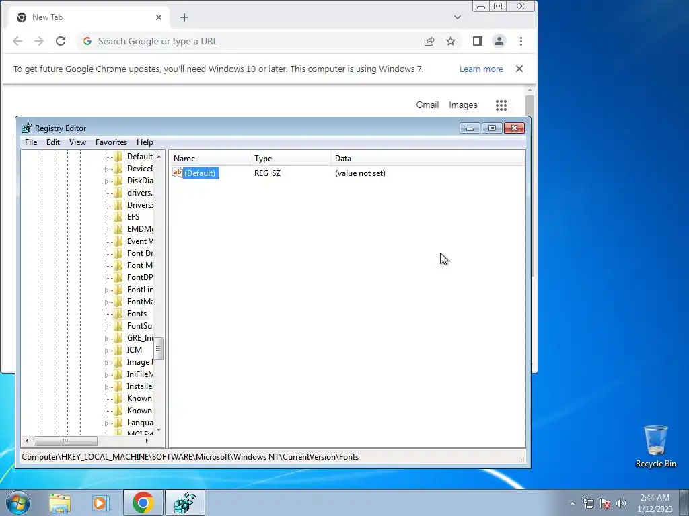Click Registry Editor title bar icon
689x516 pixels.
27,128
